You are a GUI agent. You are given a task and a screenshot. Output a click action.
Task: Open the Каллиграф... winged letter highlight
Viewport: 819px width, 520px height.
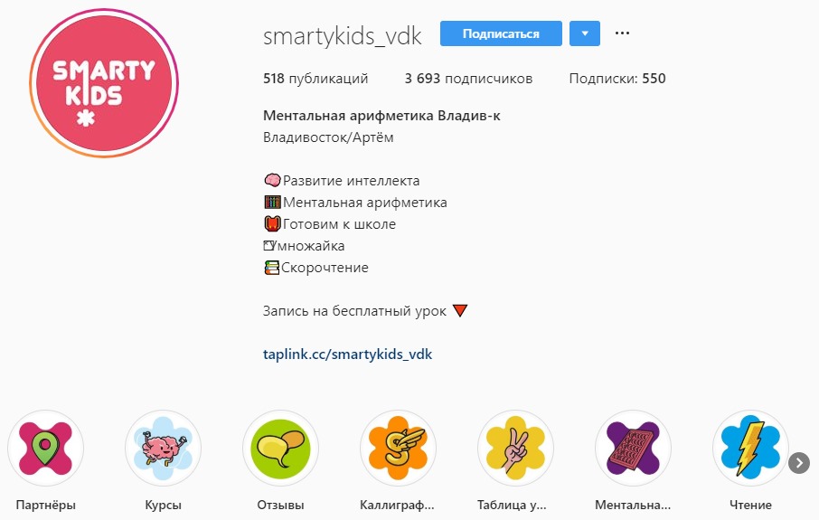tap(398, 449)
